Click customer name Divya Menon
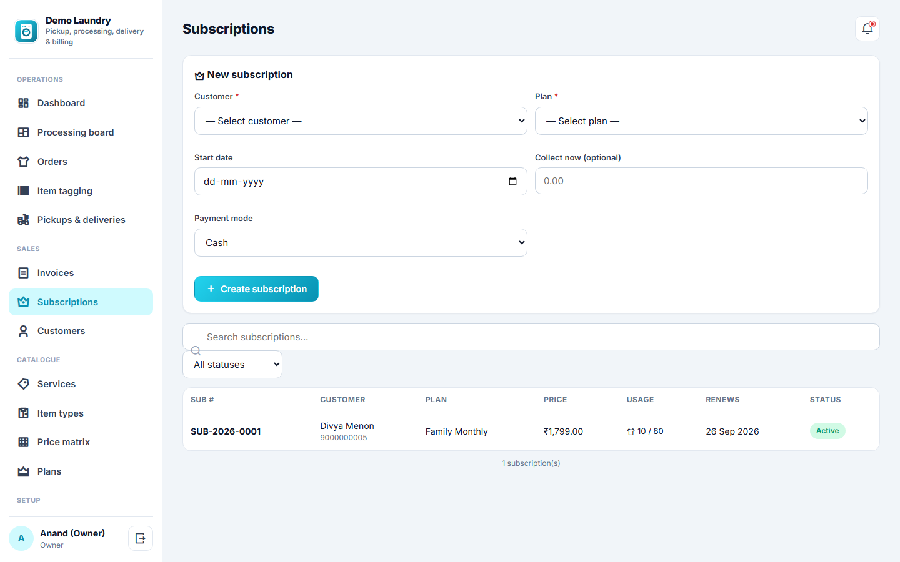The width and height of the screenshot is (900, 562). [x=347, y=426]
